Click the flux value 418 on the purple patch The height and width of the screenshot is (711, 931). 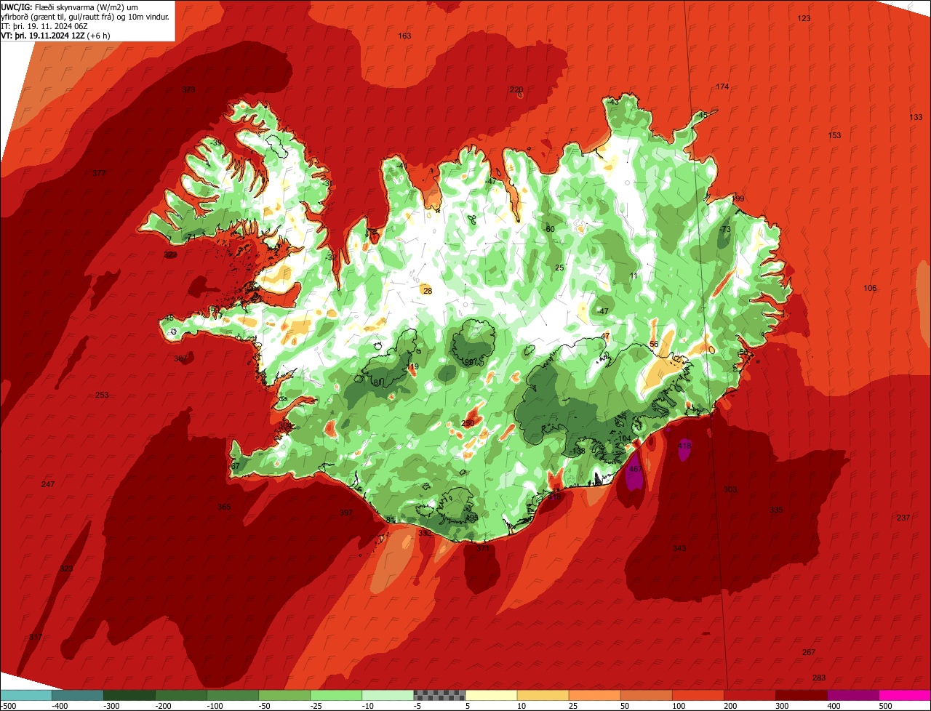684,446
